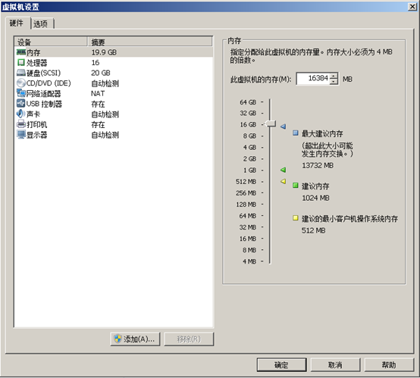Screen dimensions: 420x378
Task: Click the 设备 column header
Action: tap(51, 42)
